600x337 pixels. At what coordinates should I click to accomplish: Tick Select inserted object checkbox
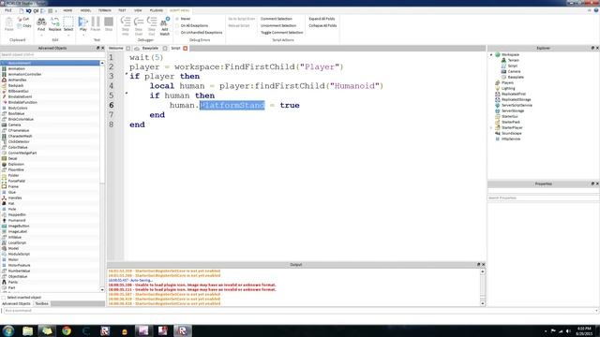pyautogui.click(x=4, y=298)
